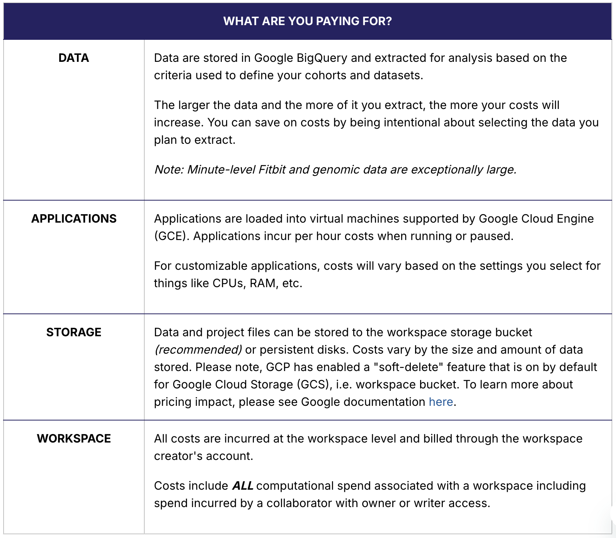Click the paragraph starting "Data and project files"
This screenshot has width=616, height=538.
tap(375, 367)
